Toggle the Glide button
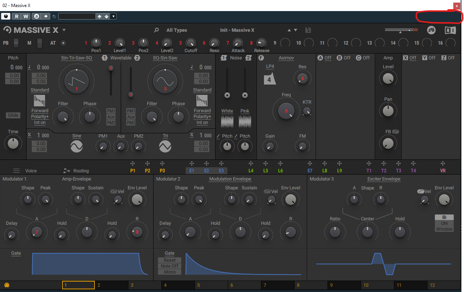The image size is (464, 292). click(13, 115)
